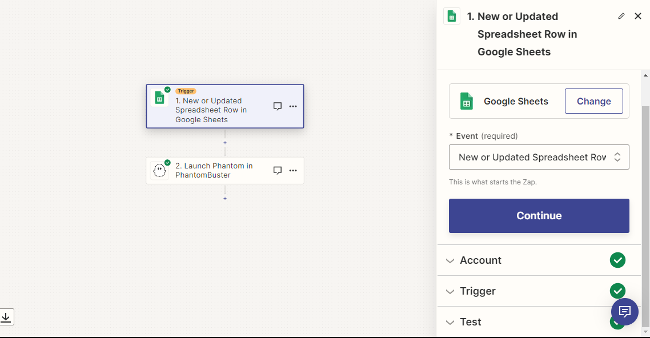Click the PhantomBuster ghost icon on step 2

tap(159, 170)
